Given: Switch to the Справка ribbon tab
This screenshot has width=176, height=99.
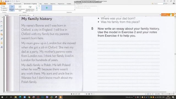Looking at the screenshot, I should pos(69,4).
